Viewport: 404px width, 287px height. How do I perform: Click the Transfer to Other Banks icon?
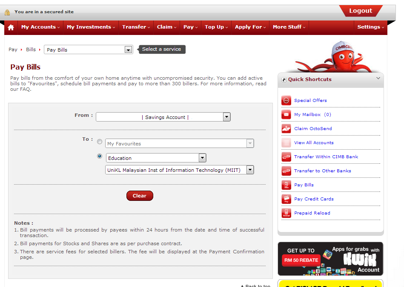pyautogui.click(x=286, y=171)
